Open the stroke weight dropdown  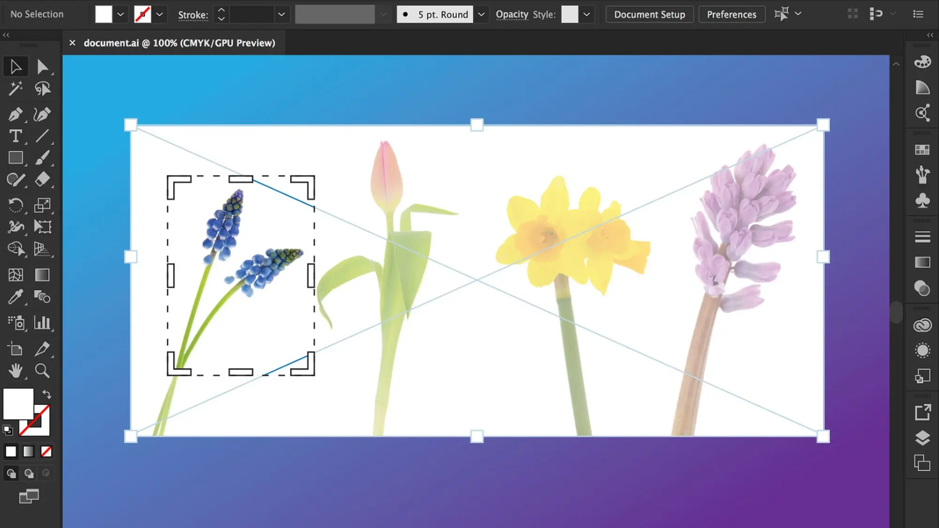click(x=281, y=14)
